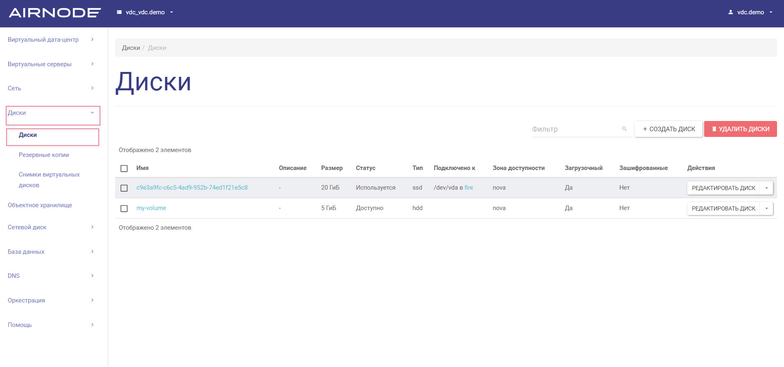
Task: Check the box for my-volume disk
Action: click(124, 208)
